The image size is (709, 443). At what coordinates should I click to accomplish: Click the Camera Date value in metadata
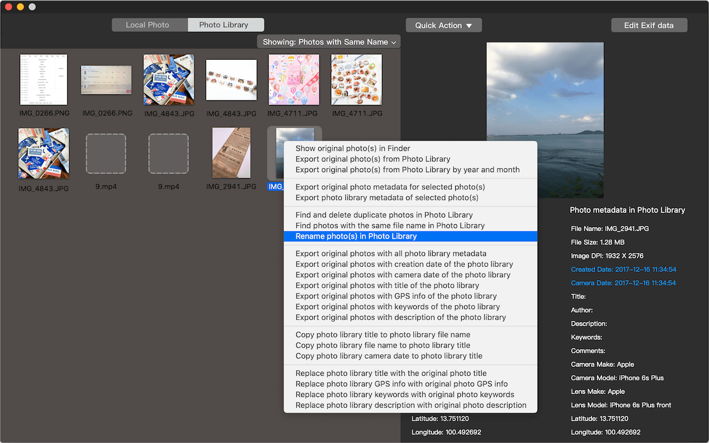623,283
